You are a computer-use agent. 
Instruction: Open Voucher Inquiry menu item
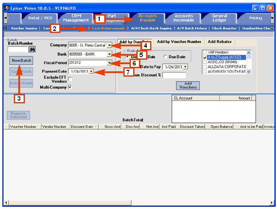24,28
